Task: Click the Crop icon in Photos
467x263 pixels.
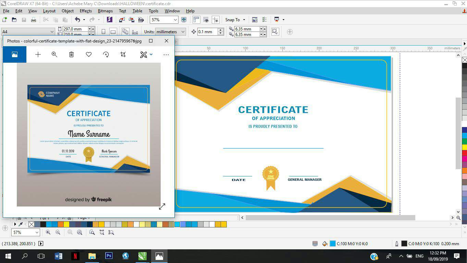Action: coord(123,54)
